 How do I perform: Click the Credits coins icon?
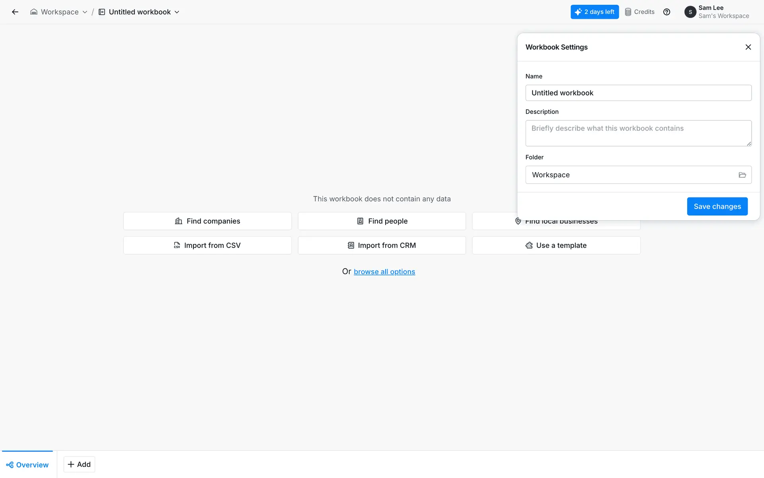[628, 12]
